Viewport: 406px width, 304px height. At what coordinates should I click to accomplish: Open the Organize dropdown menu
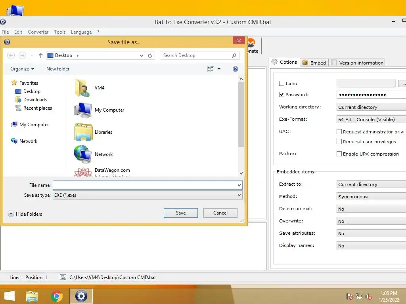22,69
